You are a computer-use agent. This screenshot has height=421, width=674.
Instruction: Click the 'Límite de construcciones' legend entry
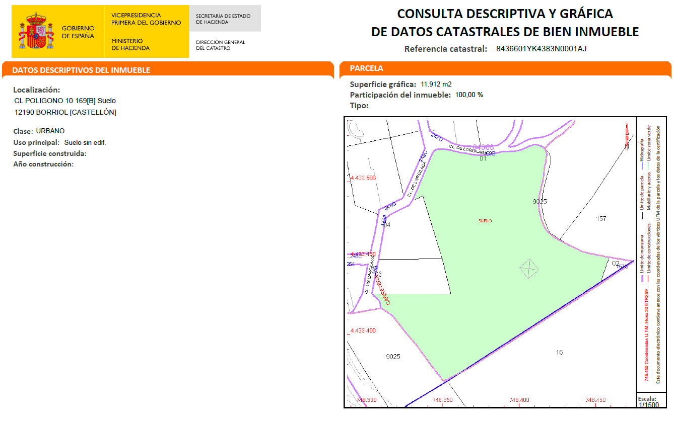pyautogui.click(x=650, y=251)
